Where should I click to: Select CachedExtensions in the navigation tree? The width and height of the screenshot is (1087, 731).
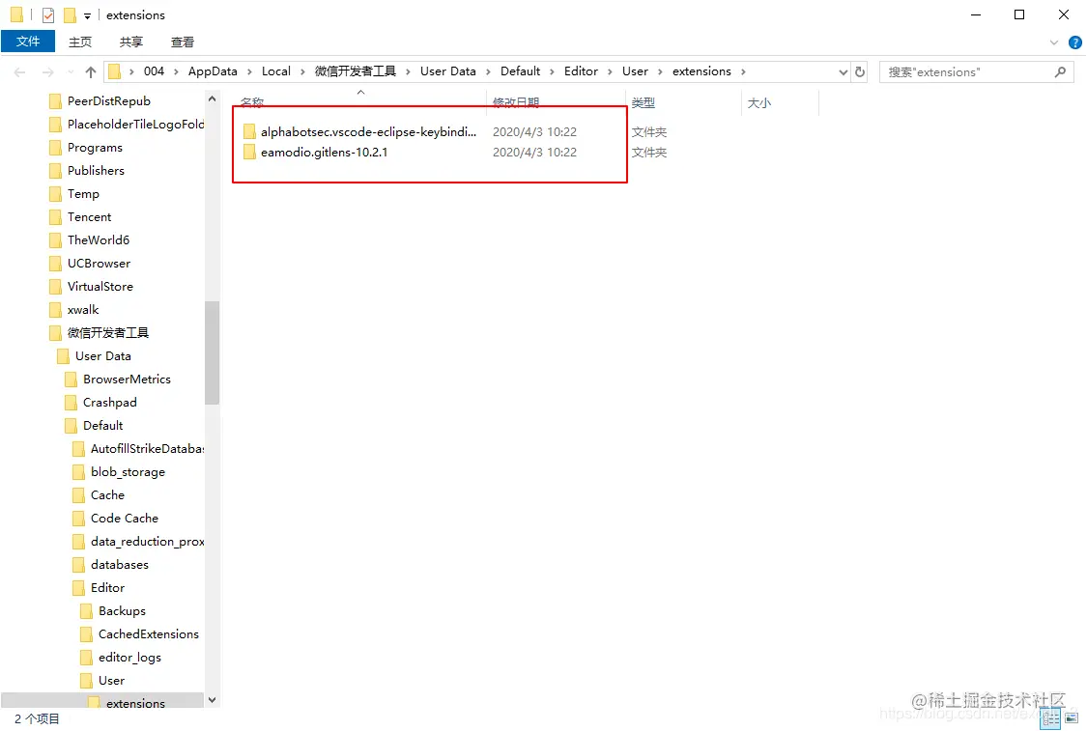click(x=149, y=634)
